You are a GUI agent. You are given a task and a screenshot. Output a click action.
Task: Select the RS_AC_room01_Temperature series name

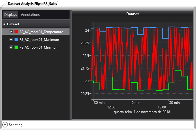pos(41,32)
